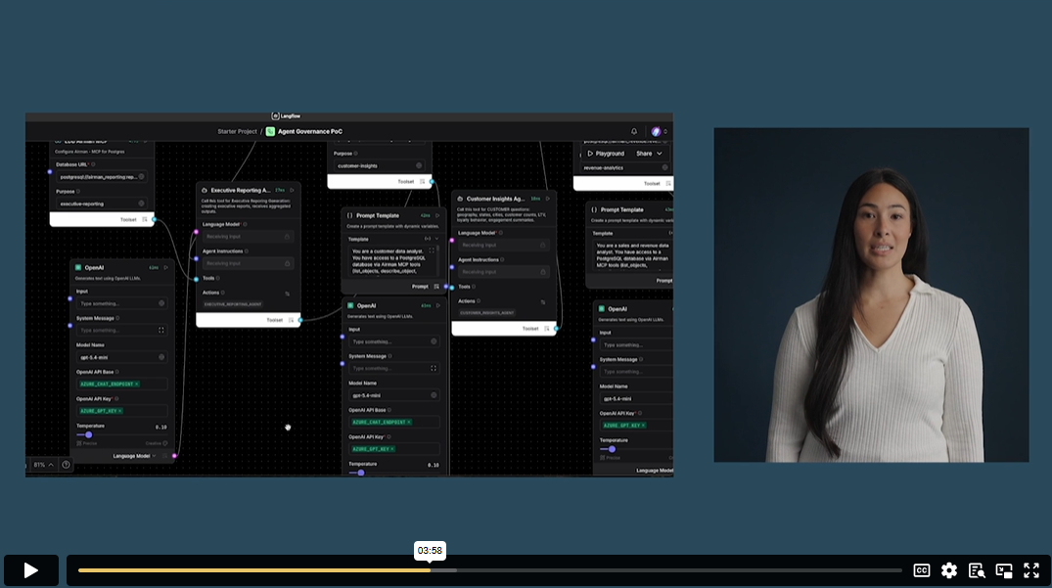Image resolution: width=1052 pixels, height=588 pixels.
Task: Seek on the video progress bar
Action: pos(489,570)
